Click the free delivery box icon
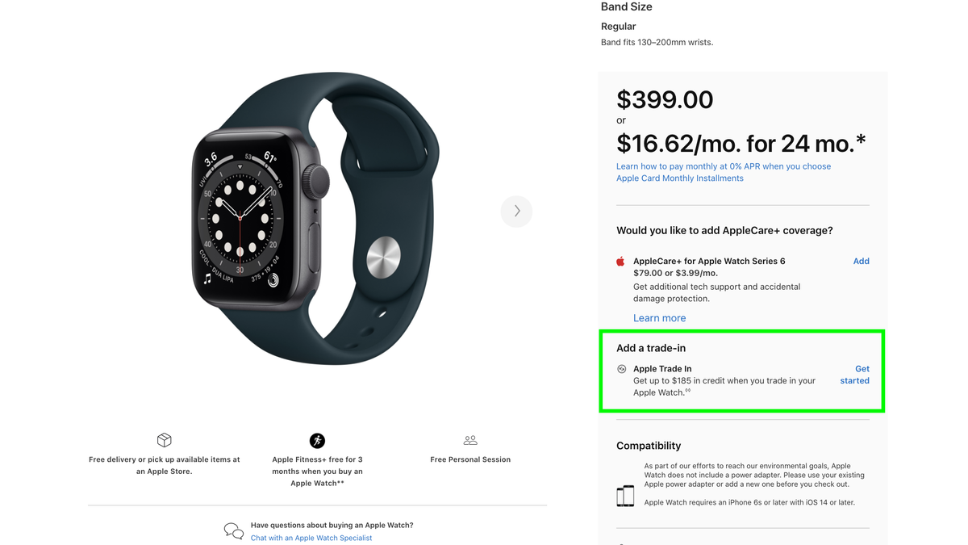Screen dimensions: 968x545 point(164,441)
